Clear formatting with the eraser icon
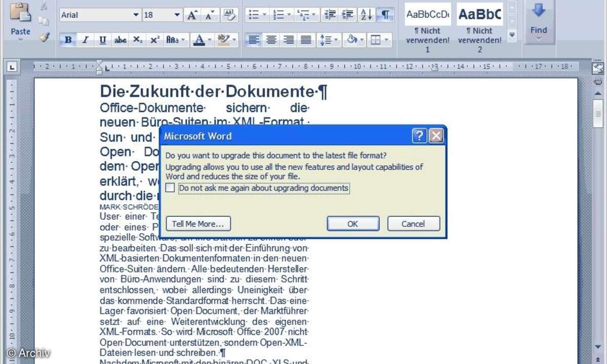The width and height of the screenshot is (607, 364). click(x=229, y=15)
